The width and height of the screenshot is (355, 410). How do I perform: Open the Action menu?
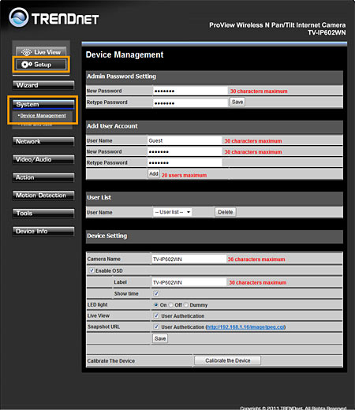coord(43,177)
